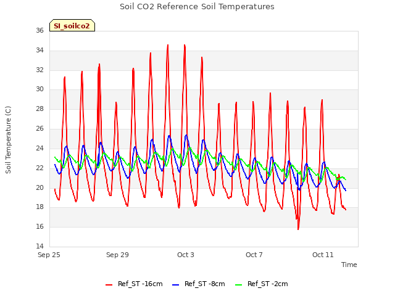This screenshot has height=296, width=395.
Task: Click the Sep 29 x-axis tick label
Action: pyautogui.click(x=117, y=255)
